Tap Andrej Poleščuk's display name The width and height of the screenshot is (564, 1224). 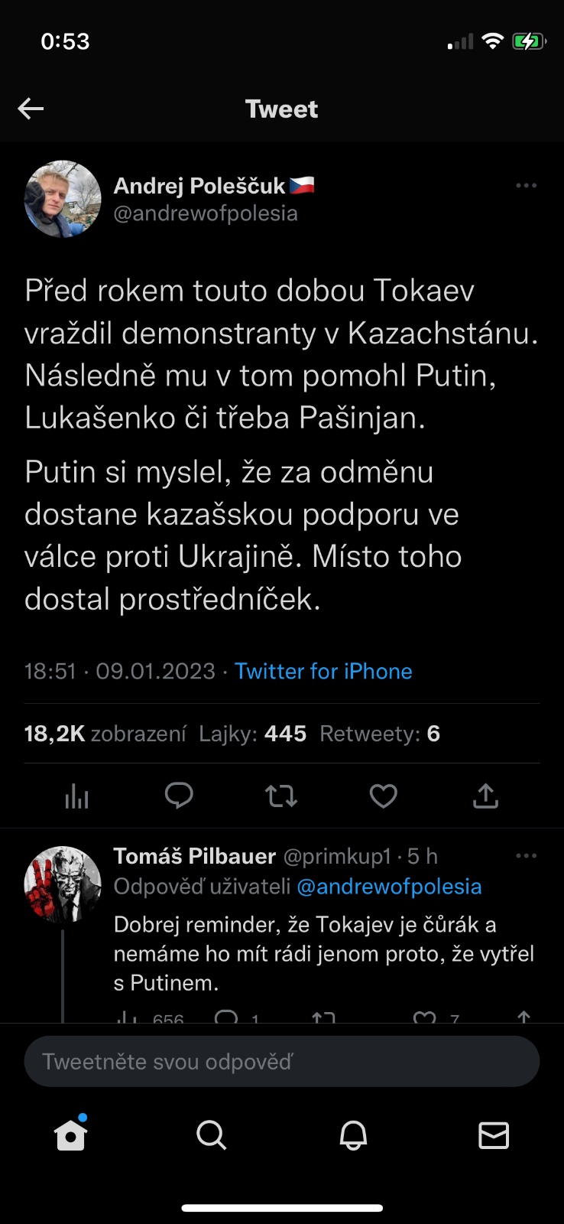pyautogui.click(x=199, y=186)
